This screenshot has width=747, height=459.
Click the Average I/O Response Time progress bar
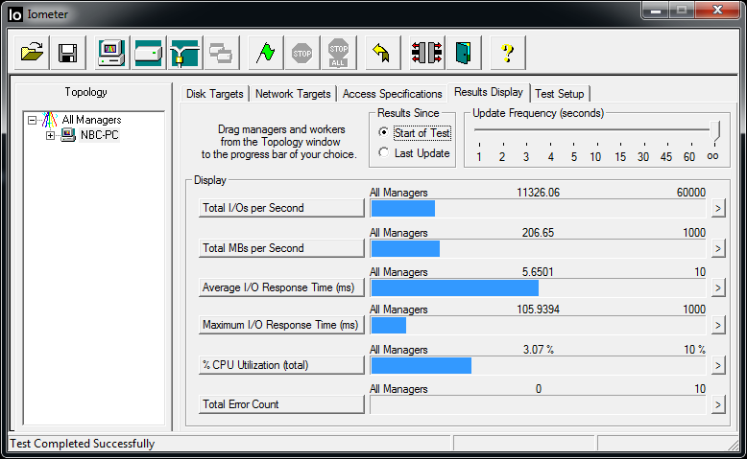click(539, 287)
